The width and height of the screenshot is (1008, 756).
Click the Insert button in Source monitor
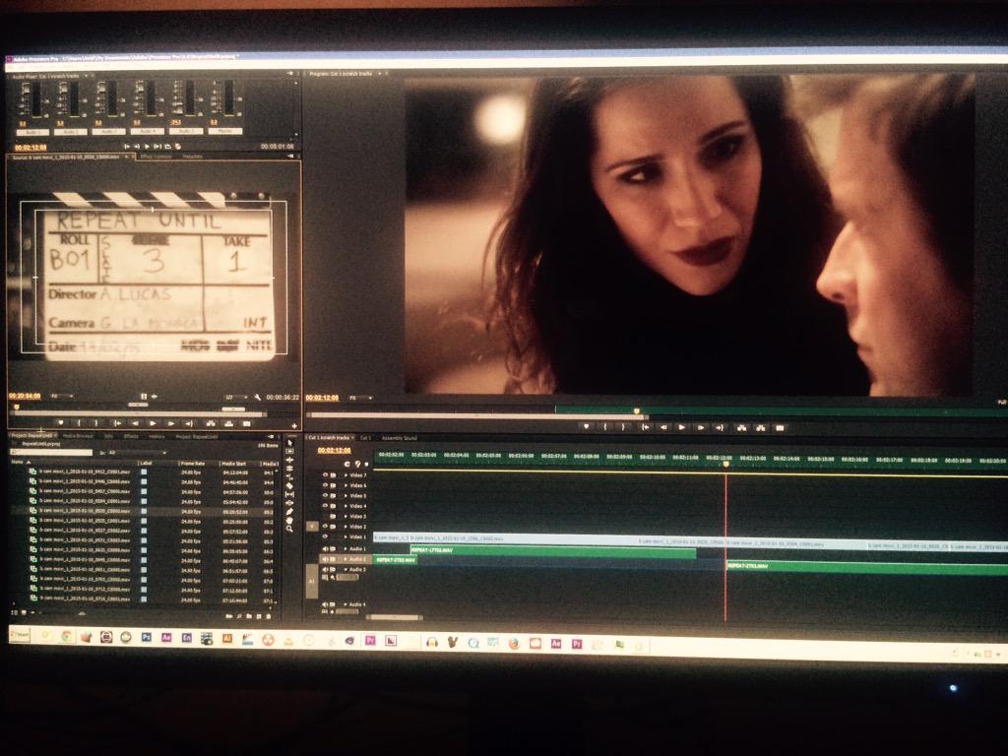pyautogui.click(x=211, y=423)
